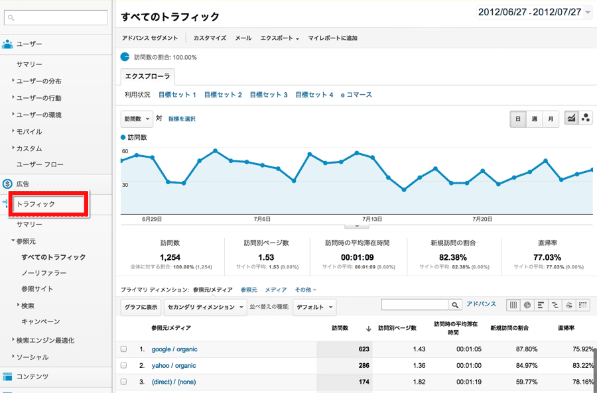Screen dimensions: 597x393
Task: Click the グラフに表示 button
Action: click(x=141, y=308)
